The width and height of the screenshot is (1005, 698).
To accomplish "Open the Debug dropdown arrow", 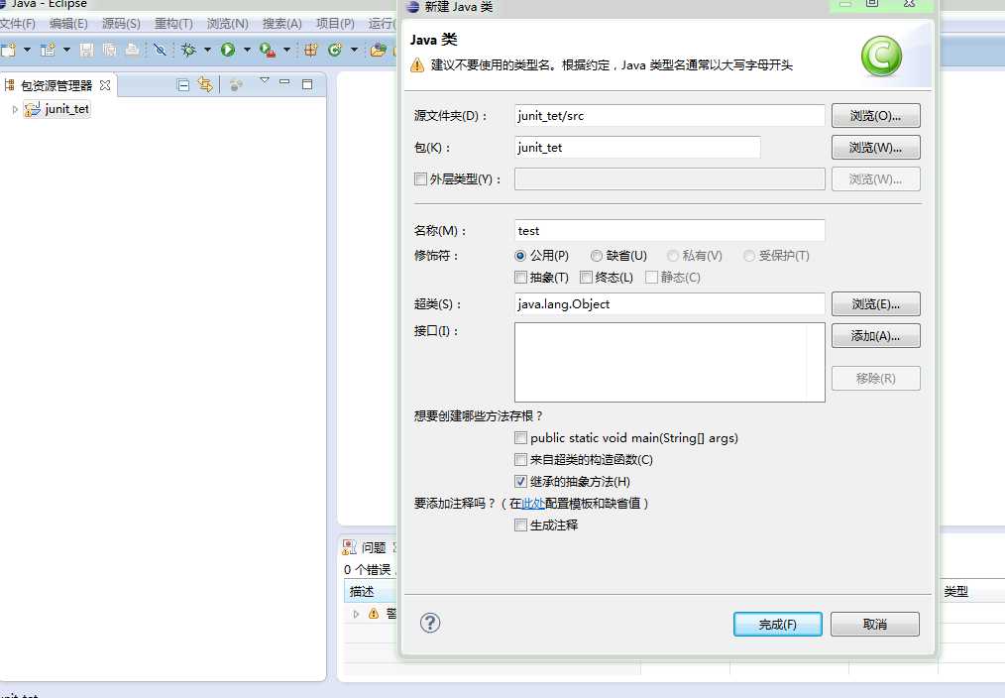I will [x=207, y=50].
